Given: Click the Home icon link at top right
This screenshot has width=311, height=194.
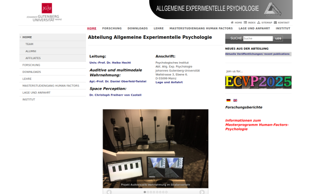Looking at the screenshot, I should click(236, 23).
